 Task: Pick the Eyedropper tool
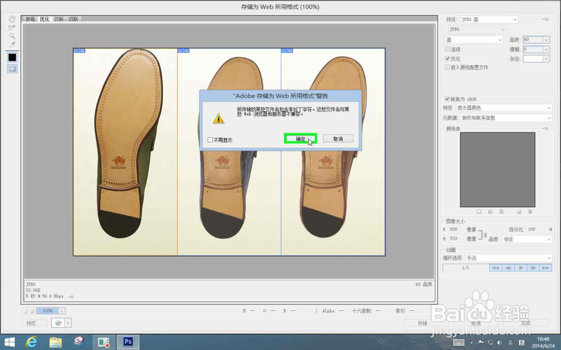point(11,44)
